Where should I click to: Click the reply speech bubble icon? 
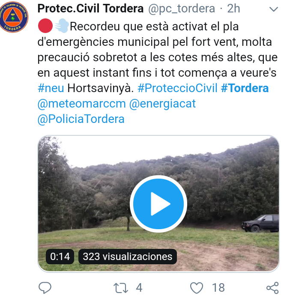[x=45, y=287]
